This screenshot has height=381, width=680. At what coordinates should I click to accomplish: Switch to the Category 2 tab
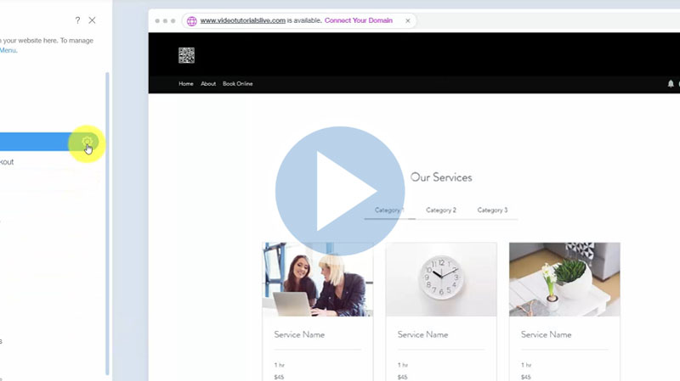point(441,210)
